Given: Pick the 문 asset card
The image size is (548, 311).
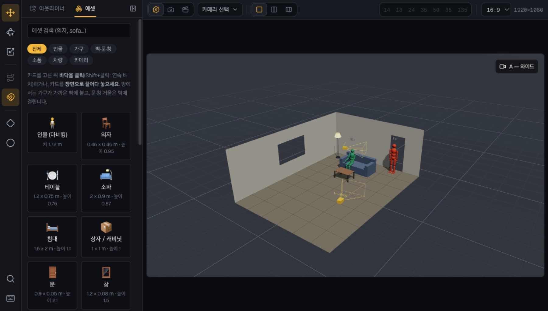Looking at the screenshot, I should pos(52,285).
